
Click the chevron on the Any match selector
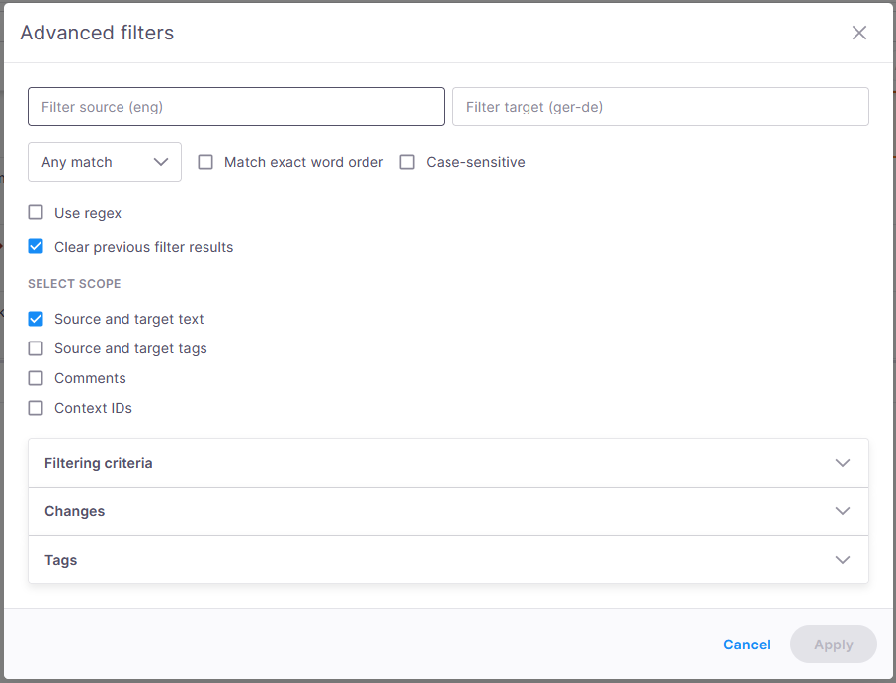coord(161,161)
